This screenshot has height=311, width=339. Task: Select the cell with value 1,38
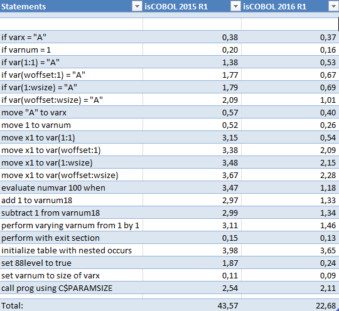pos(192,62)
